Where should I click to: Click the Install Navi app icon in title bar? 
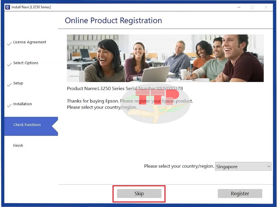click(8, 7)
